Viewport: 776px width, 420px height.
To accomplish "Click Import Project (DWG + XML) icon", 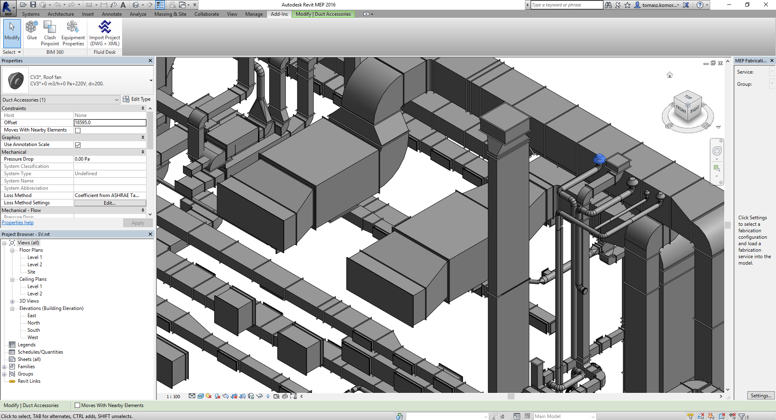I will [105, 32].
